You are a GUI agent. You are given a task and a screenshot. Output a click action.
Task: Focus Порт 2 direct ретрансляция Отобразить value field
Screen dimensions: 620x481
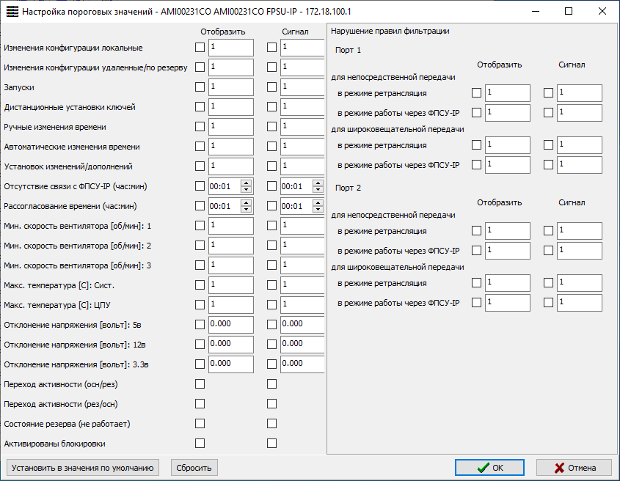[x=507, y=231]
